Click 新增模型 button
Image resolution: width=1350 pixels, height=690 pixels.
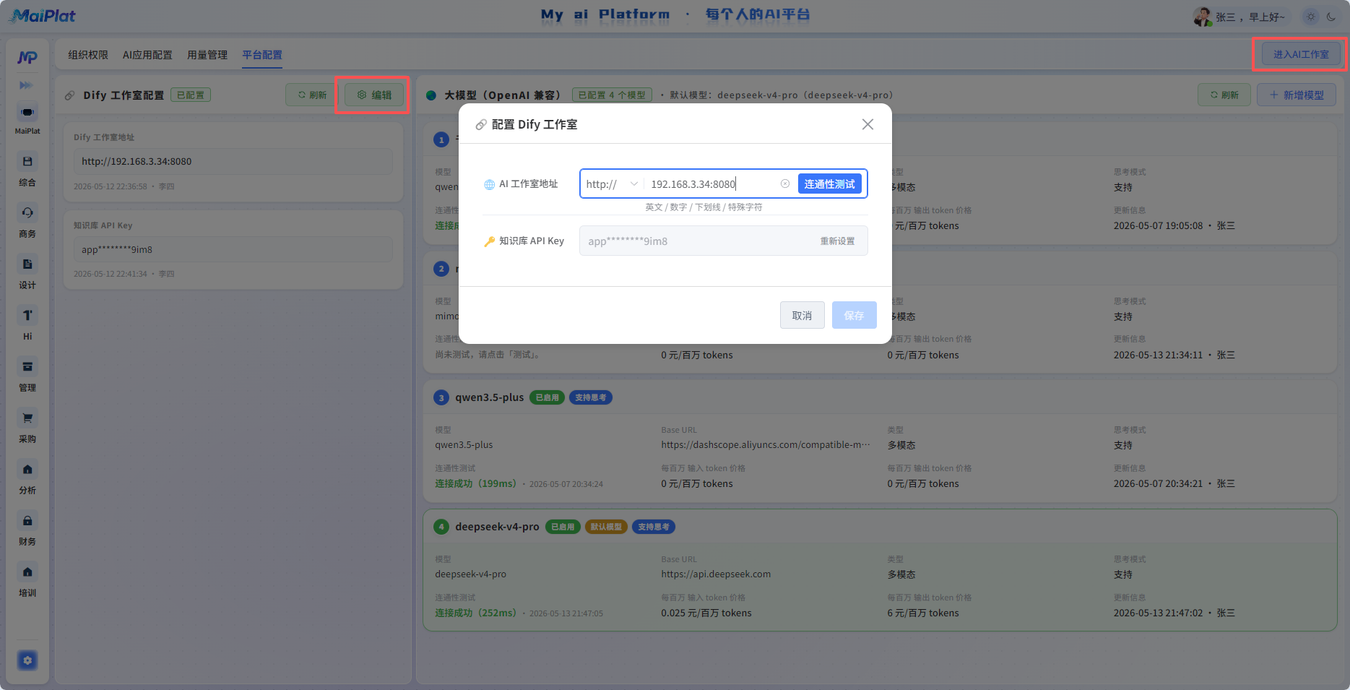[x=1297, y=95]
